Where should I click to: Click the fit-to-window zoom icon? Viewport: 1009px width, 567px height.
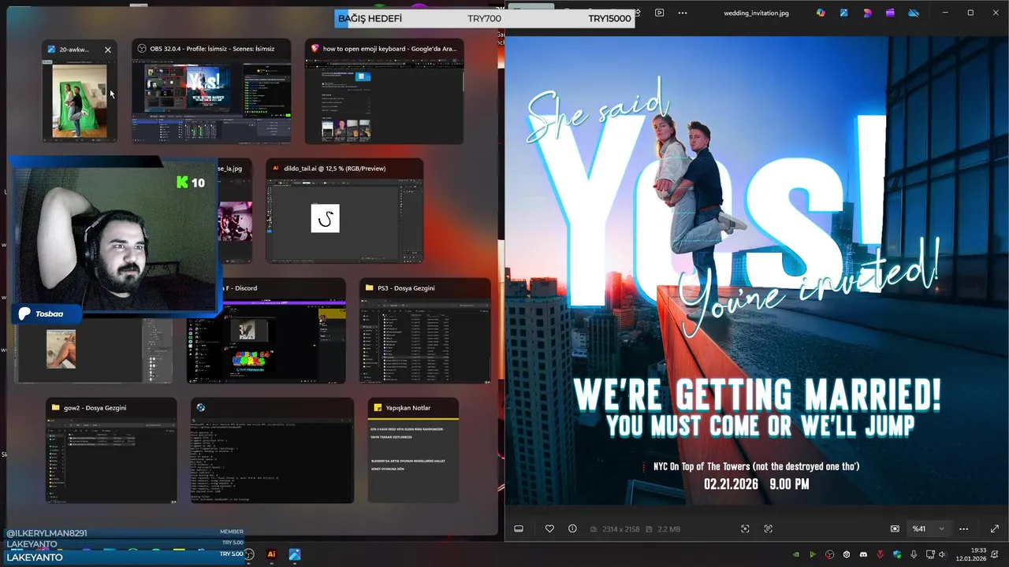(x=745, y=528)
